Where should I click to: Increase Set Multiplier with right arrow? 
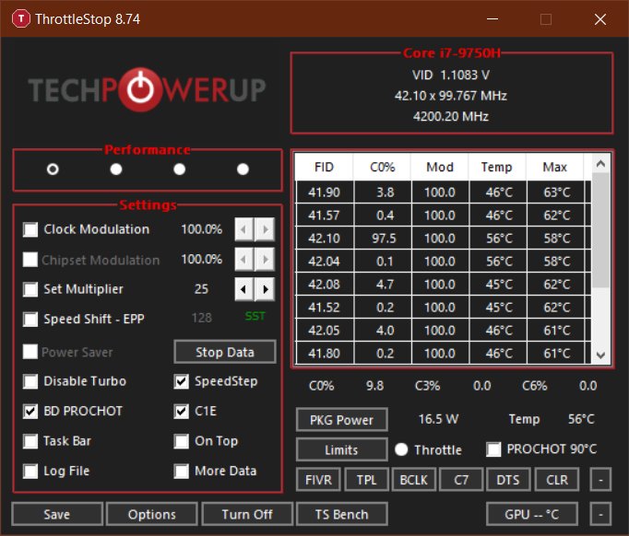point(265,289)
